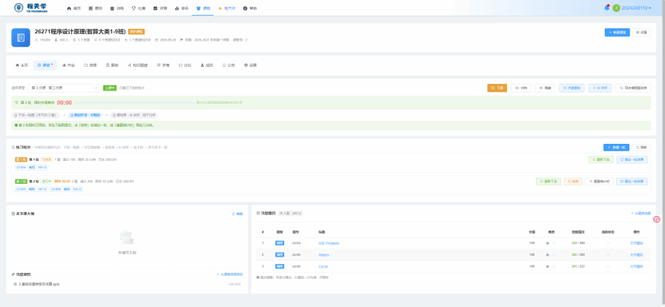Open the ppt file in classroom materials
The image size is (665, 307).
36,284
